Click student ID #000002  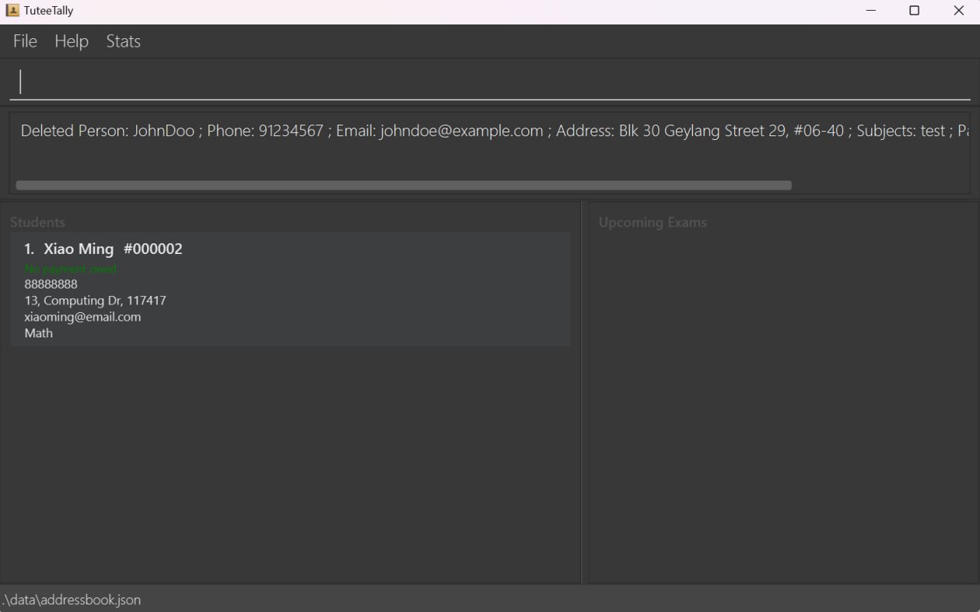153,249
